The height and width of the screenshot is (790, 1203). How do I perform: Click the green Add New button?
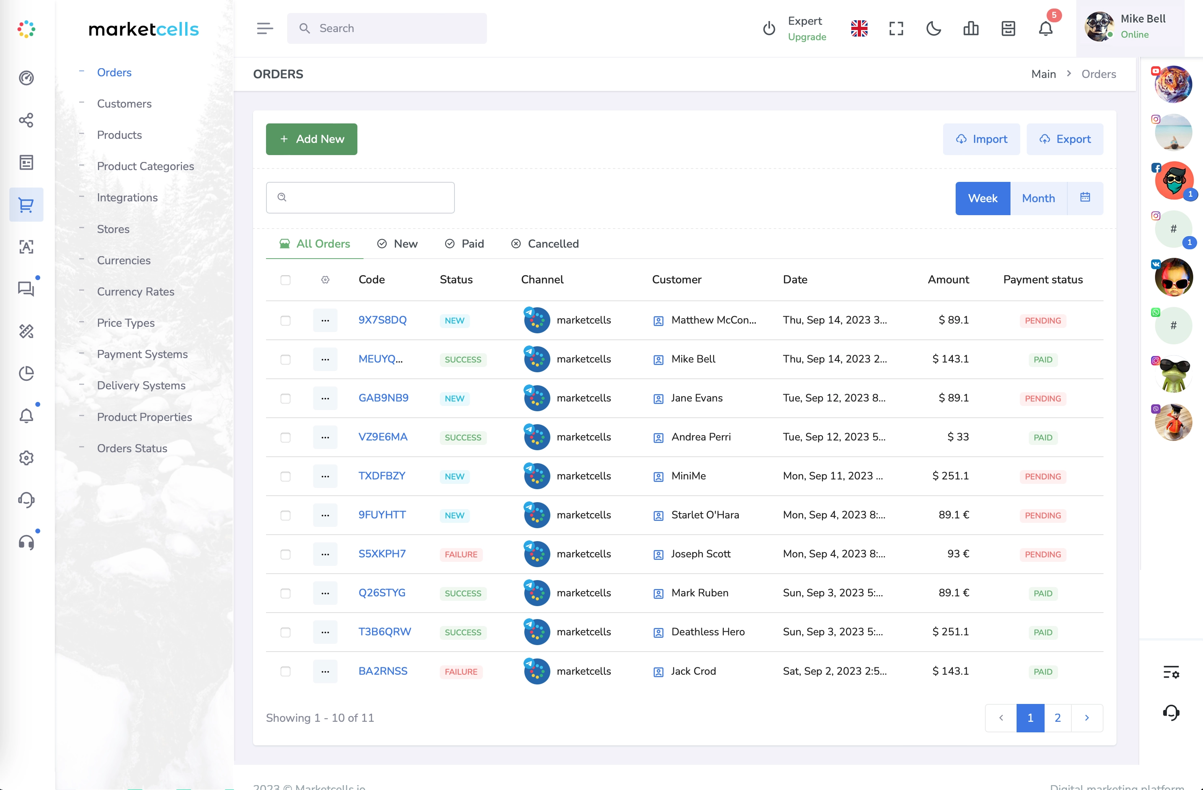click(x=312, y=139)
